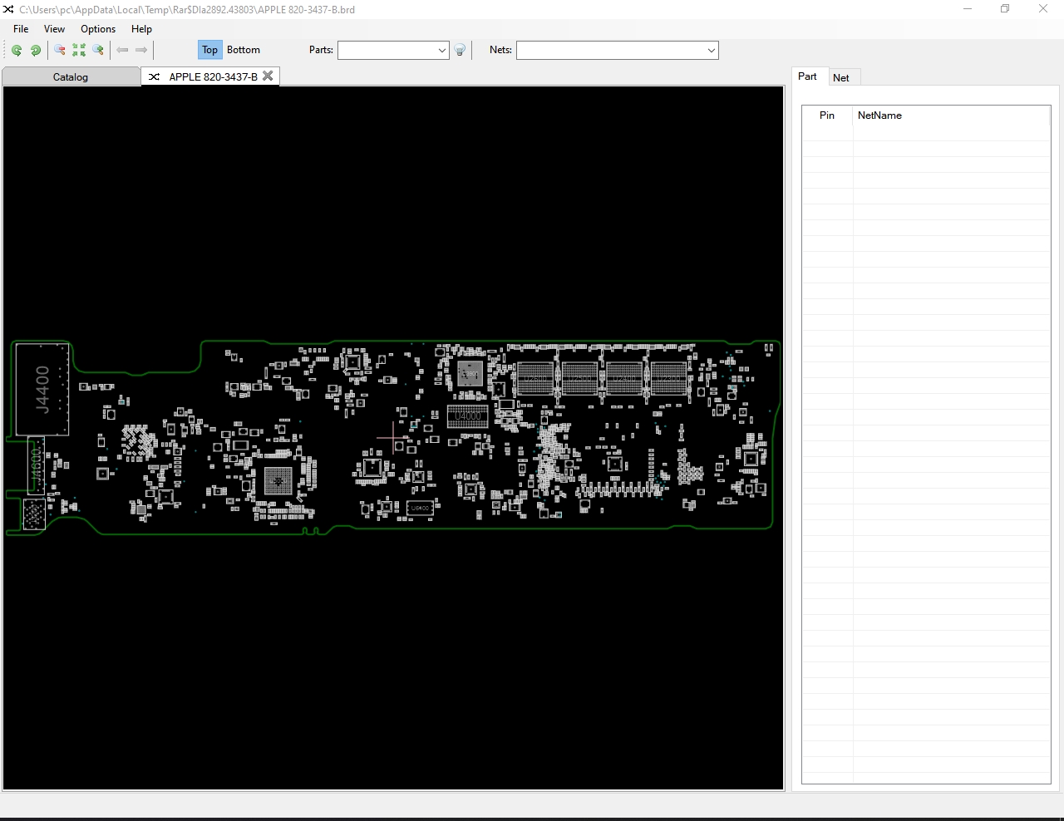
Task: Open the File menu
Action: coord(21,29)
